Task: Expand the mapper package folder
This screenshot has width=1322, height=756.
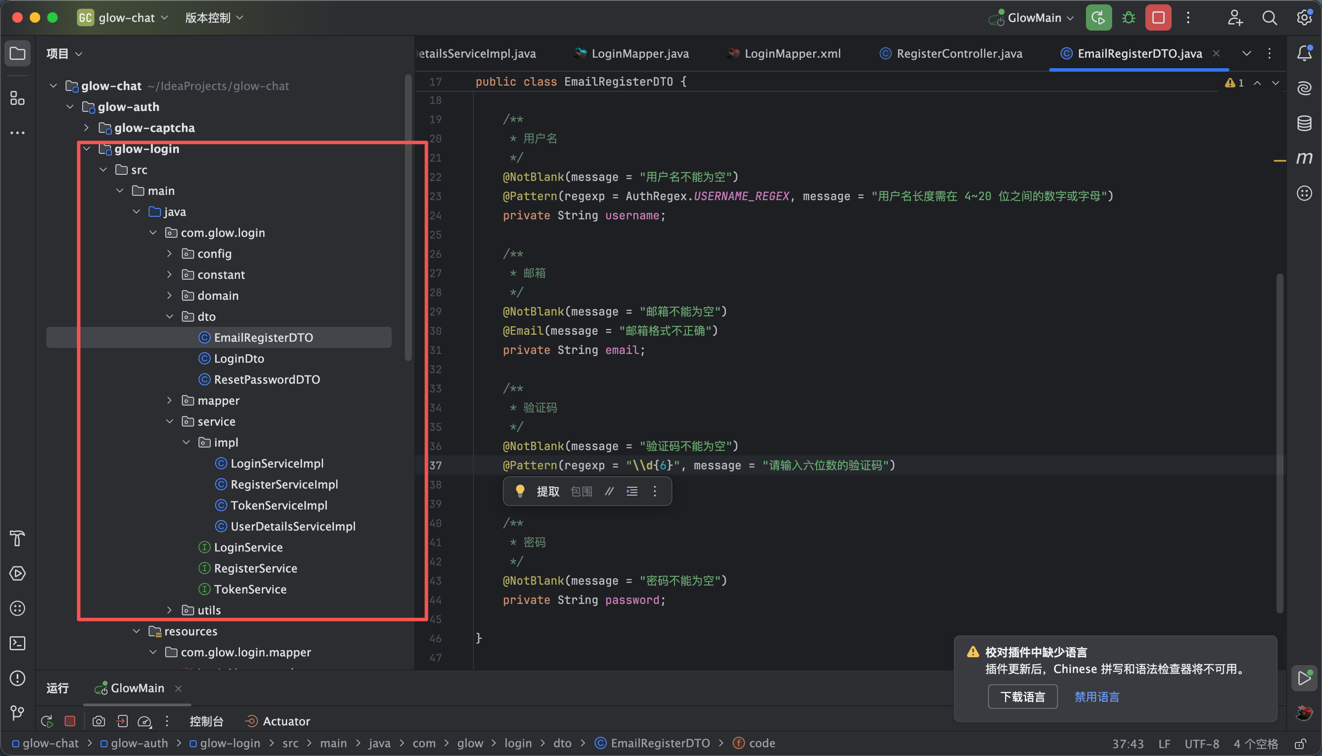Action: 169,400
